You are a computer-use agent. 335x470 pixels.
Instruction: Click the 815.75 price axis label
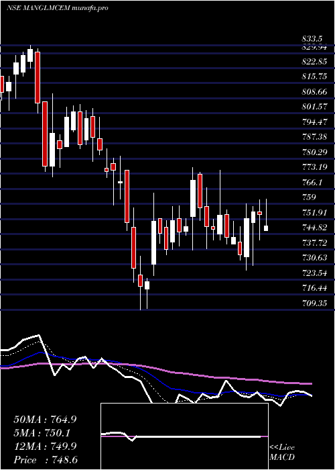pos(314,77)
